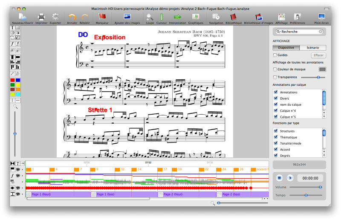The width and height of the screenshot is (341, 220).
Task: Open the Navigation panel icon
Action: [216, 17]
